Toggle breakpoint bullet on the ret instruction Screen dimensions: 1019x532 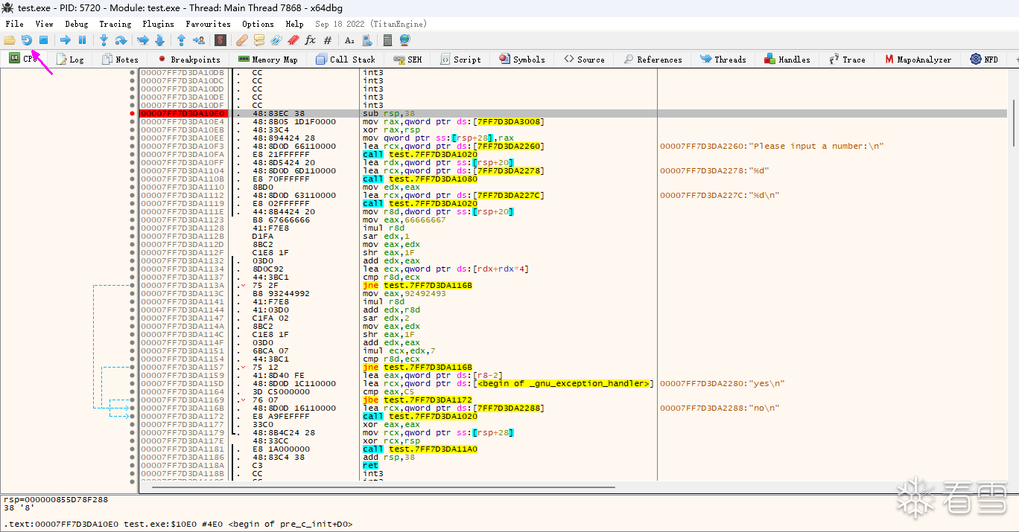133,465
